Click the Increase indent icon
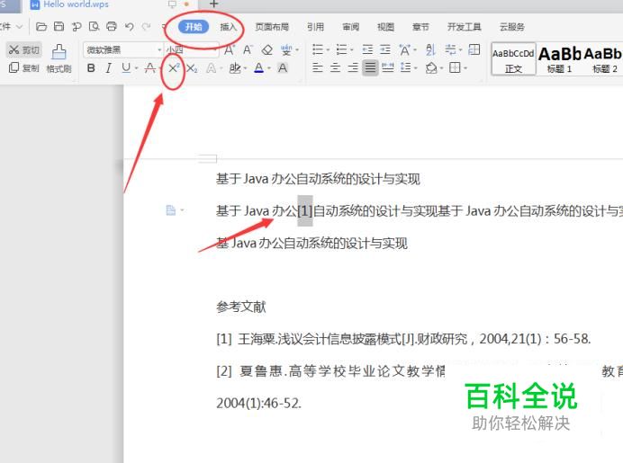The image size is (623, 463). (385, 49)
